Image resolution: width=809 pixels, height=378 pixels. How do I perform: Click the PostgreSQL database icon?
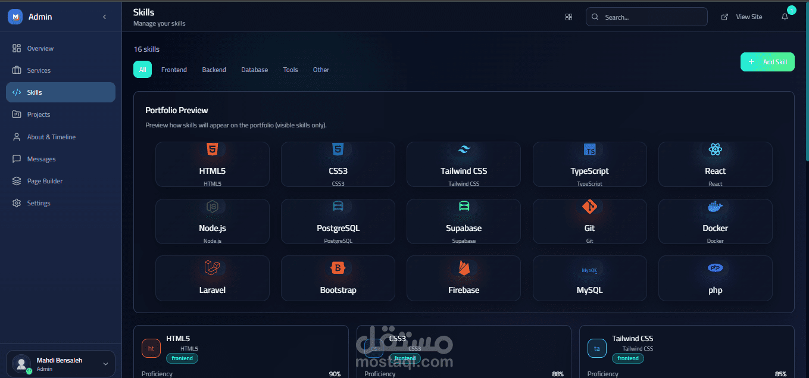tap(338, 207)
